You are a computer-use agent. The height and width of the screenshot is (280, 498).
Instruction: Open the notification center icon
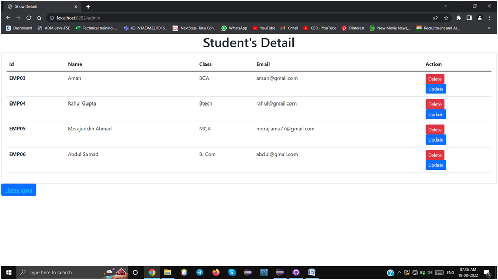click(487, 273)
